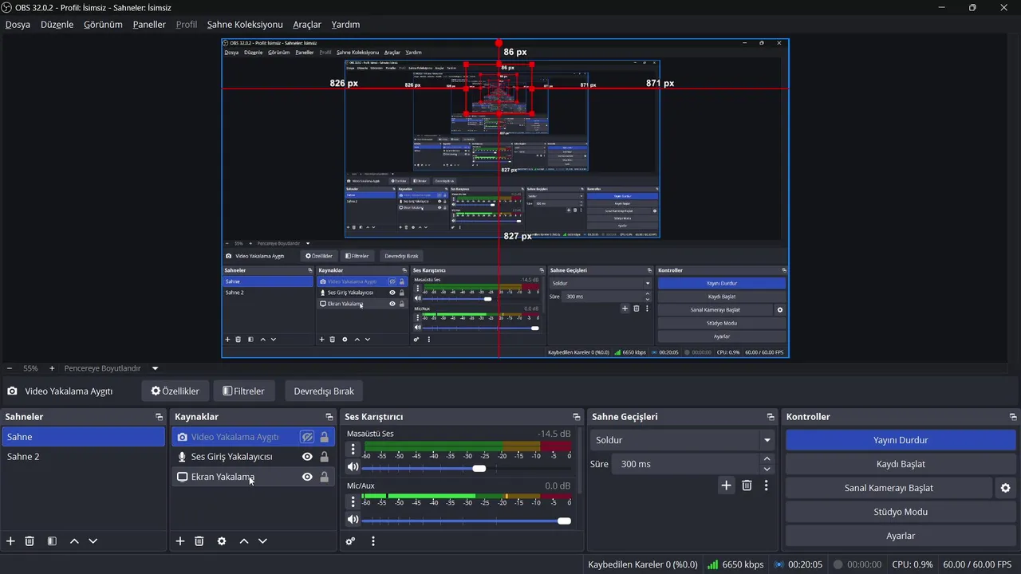Open Ses Karıştırıcı bottom options menu dots

tap(373, 541)
